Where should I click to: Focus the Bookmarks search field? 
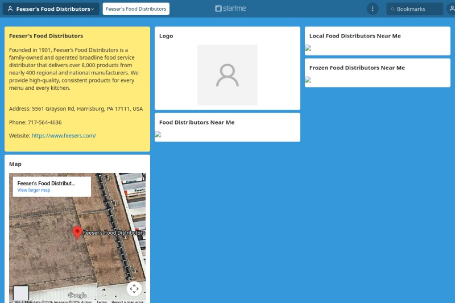coord(415,9)
